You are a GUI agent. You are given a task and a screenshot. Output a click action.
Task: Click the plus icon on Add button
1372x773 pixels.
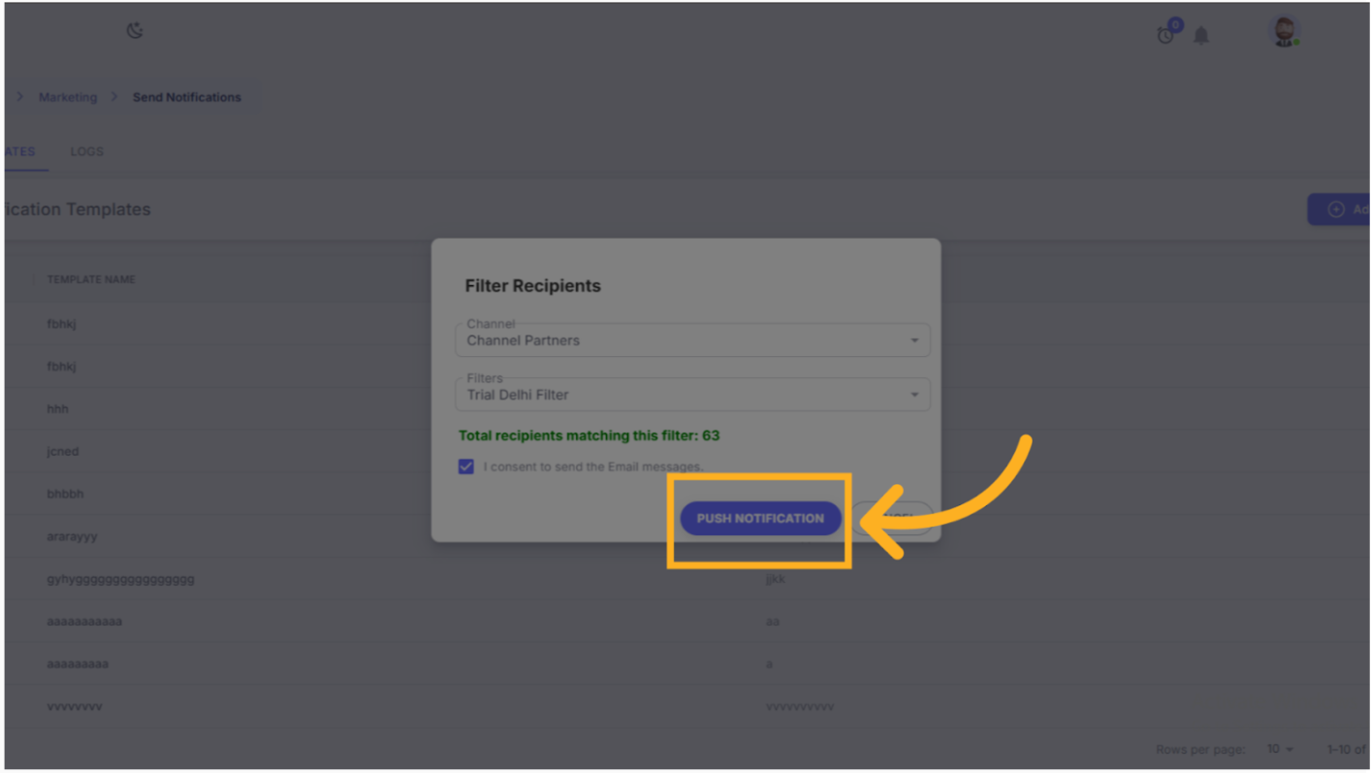pyautogui.click(x=1336, y=209)
